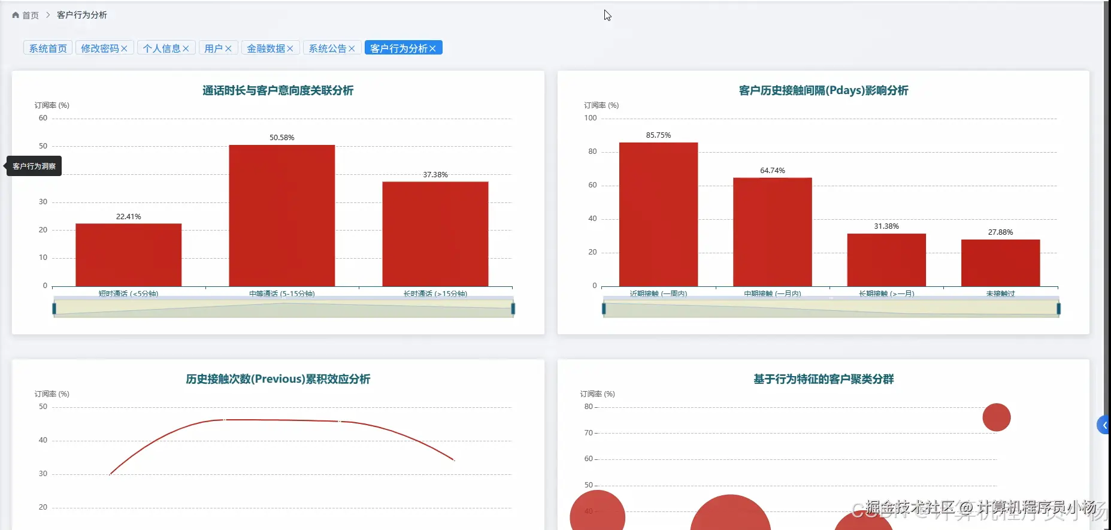Click the 50.58% value label
This screenshot has width=1111, height=530.
pyautogui.click(x=282, y=138)
